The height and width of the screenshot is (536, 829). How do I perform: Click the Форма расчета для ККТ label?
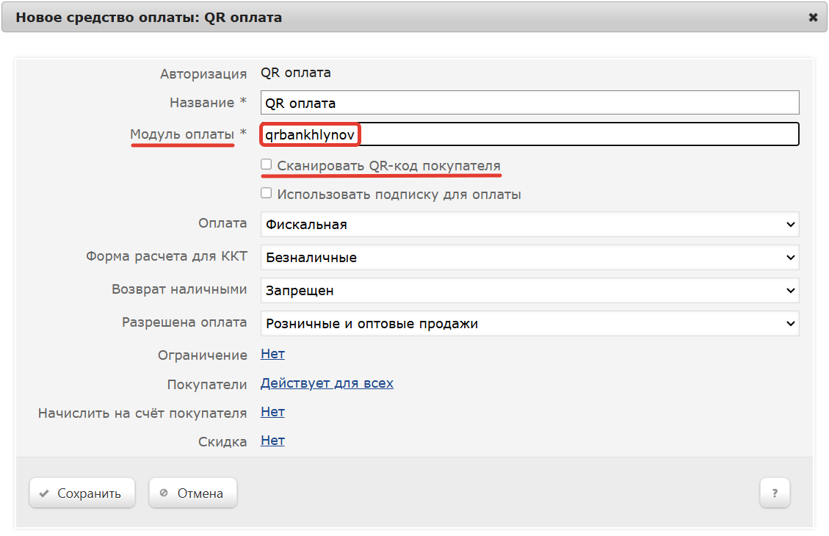tap(167, 256)
